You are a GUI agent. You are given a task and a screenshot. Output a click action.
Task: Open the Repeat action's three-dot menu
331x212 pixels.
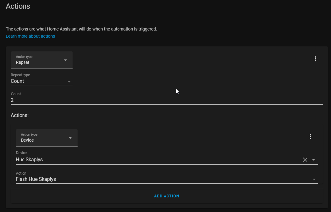point(315,59)
